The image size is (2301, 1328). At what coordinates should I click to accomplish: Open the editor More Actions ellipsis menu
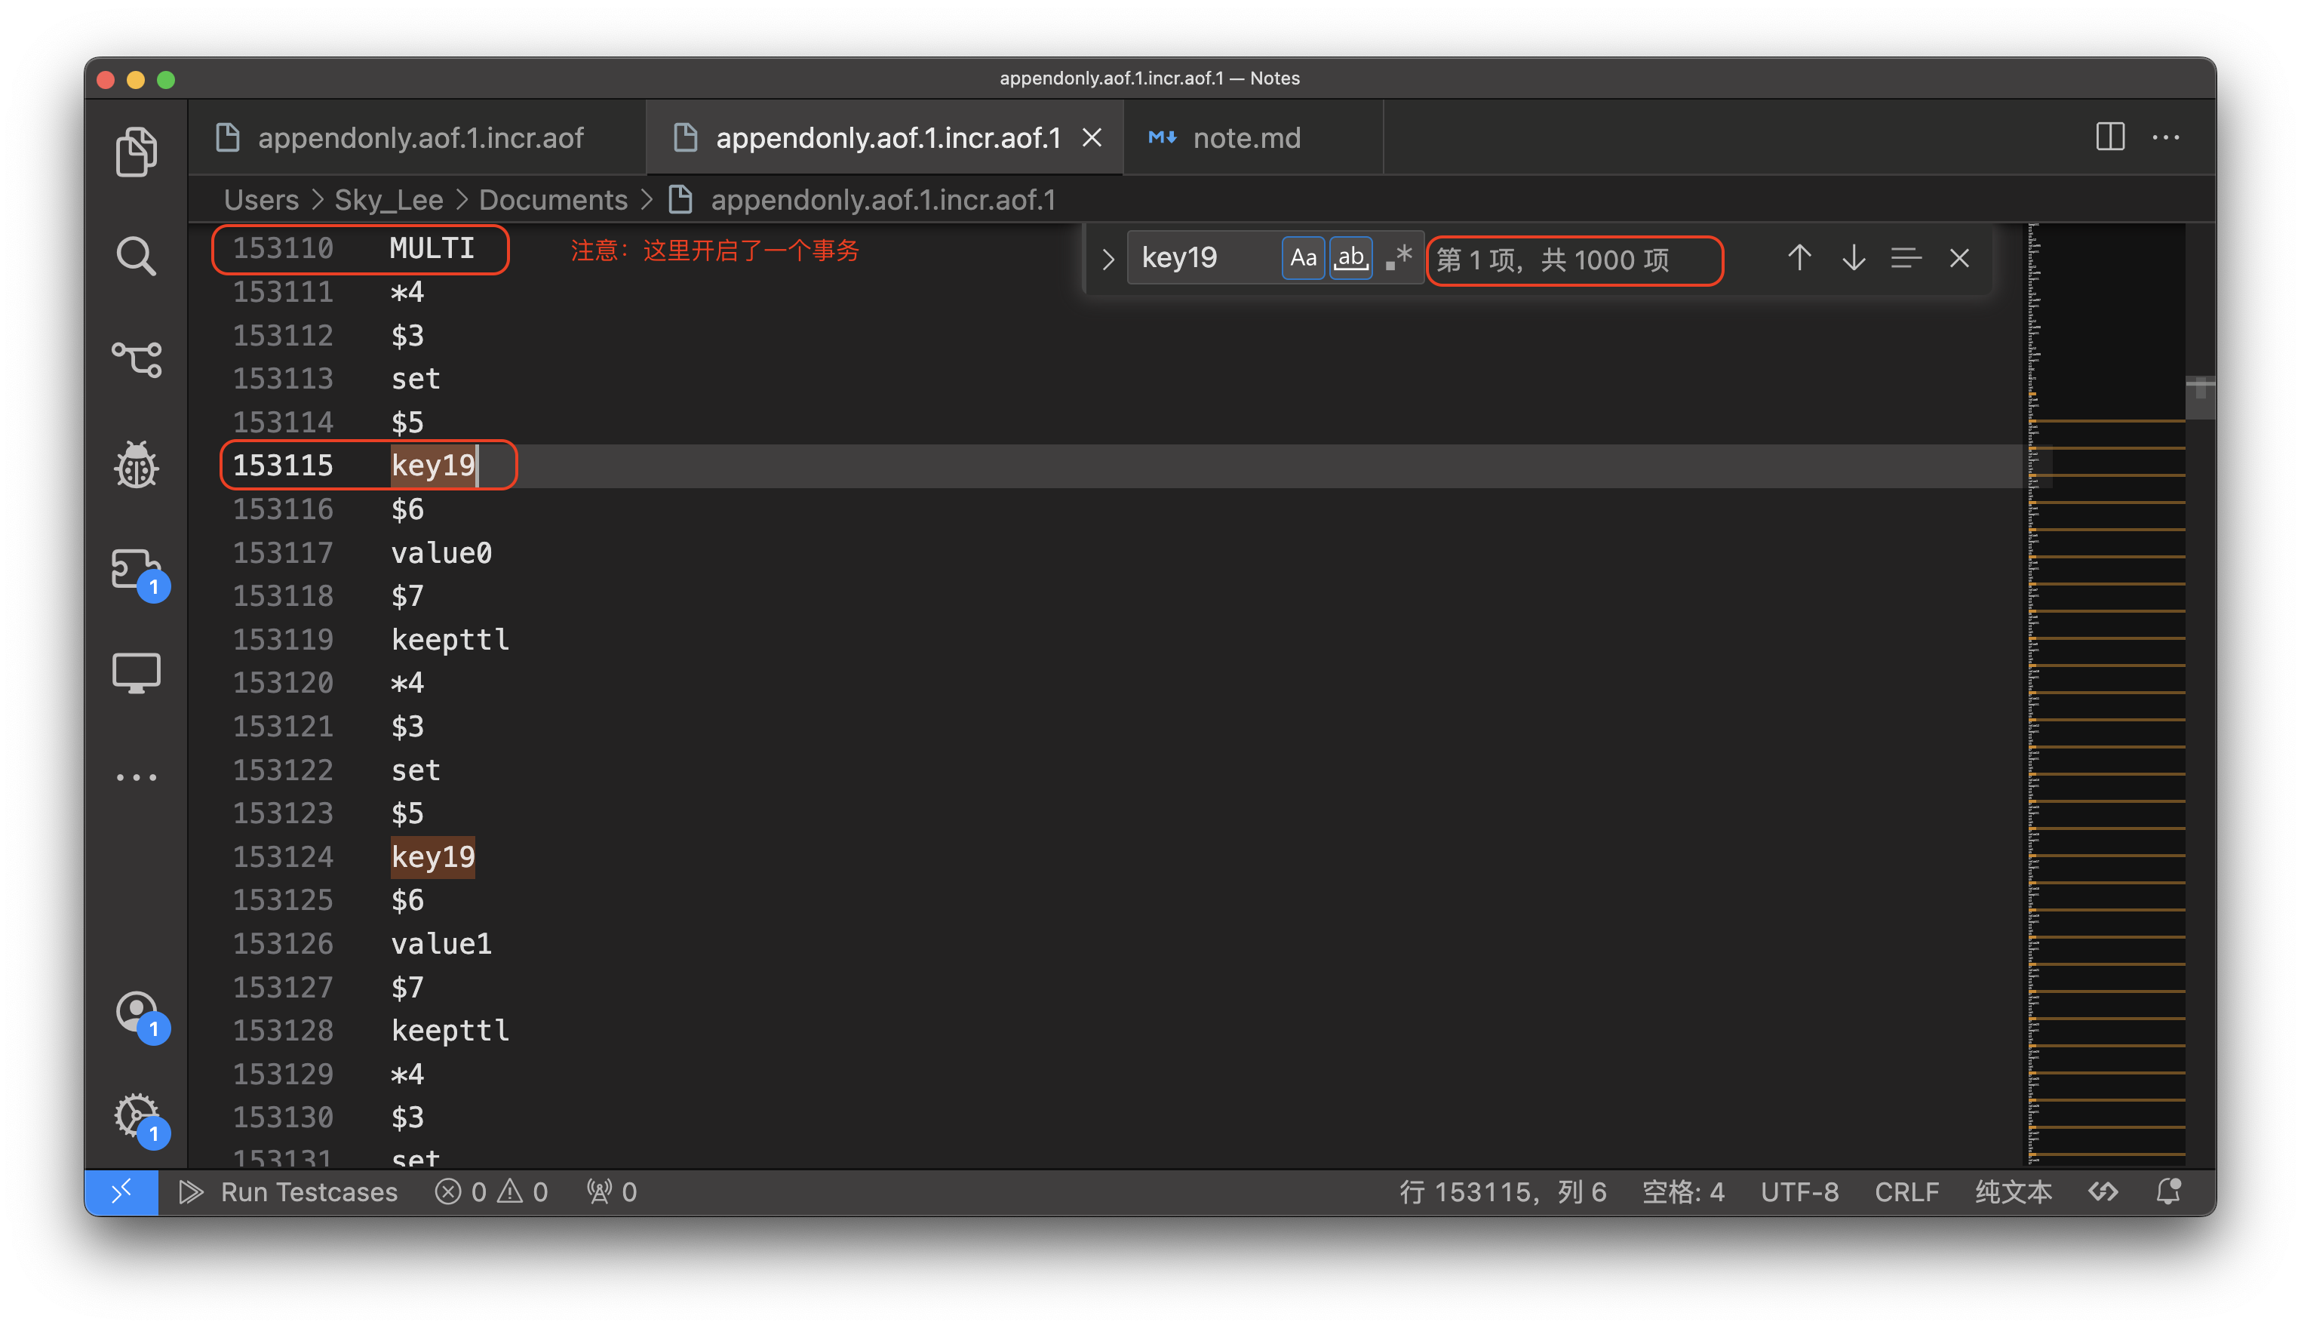[x=2165, y=138]
